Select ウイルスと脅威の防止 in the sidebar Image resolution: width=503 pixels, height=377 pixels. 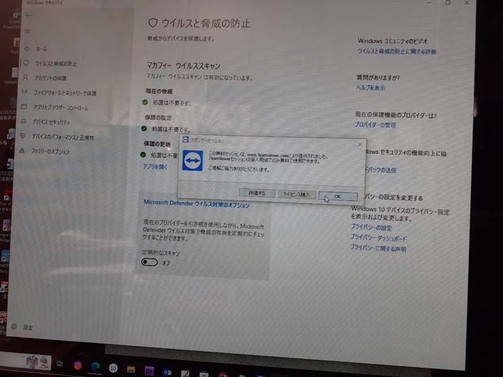point(51,63)
